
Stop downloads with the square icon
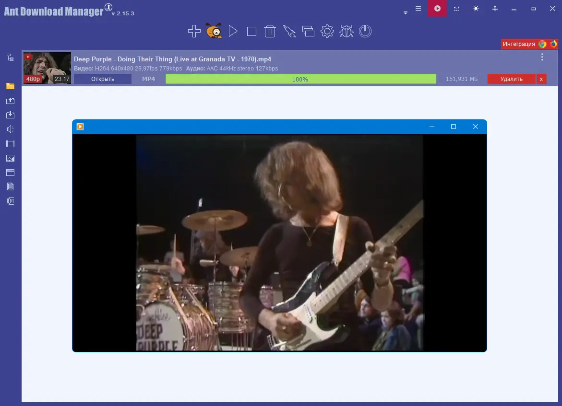click(251, 32)
